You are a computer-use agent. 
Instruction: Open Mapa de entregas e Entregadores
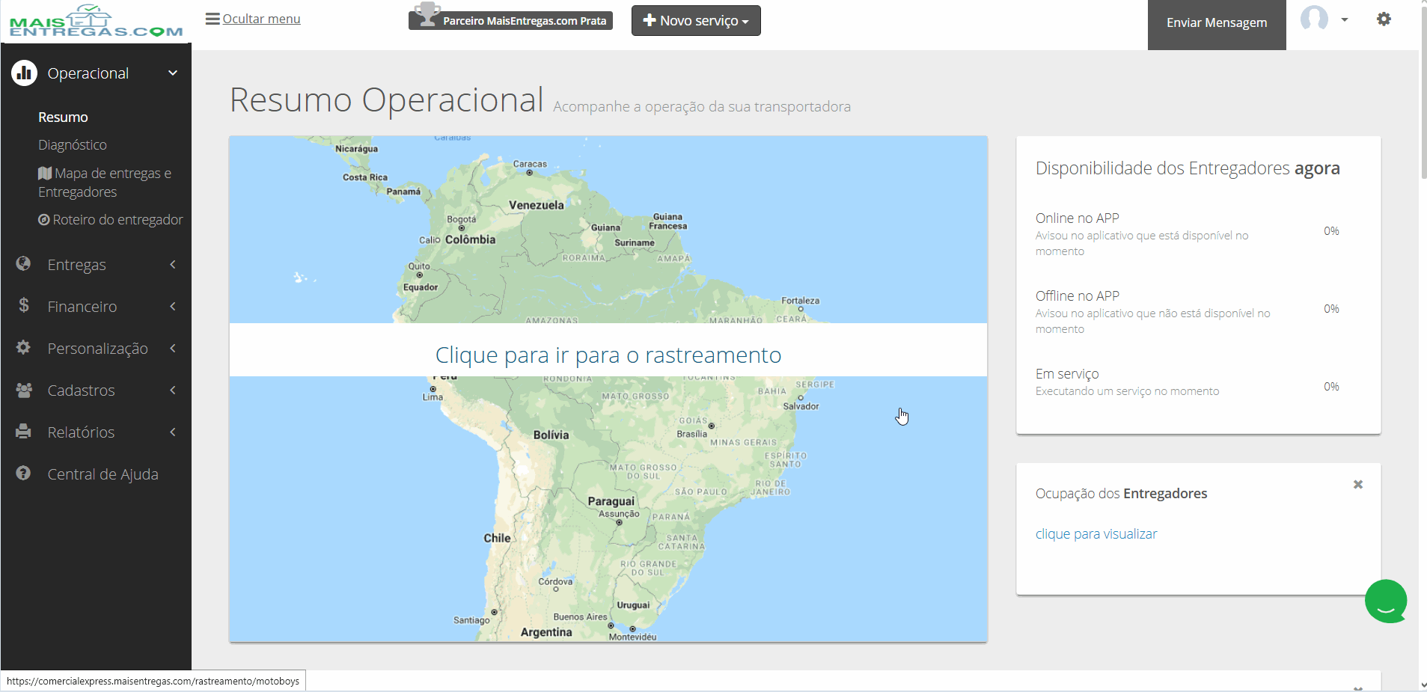[105, 183]
